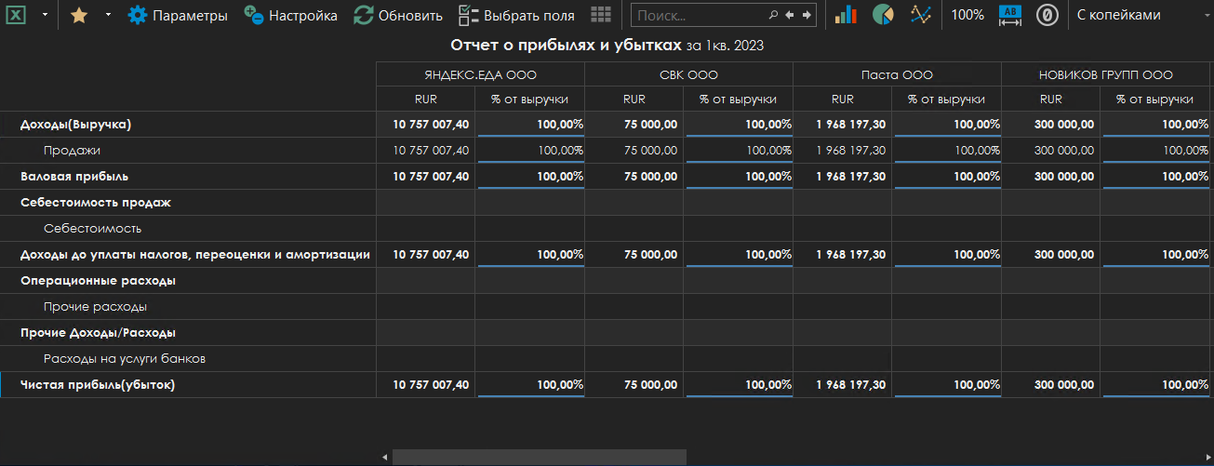The width and height of the screenshot is (1214, 466).
Task: Refresh the report with Обновить
Action: [398, 15]
